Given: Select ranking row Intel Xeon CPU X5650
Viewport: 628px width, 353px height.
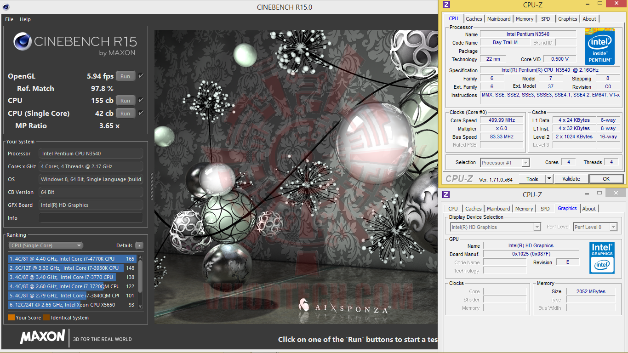Looking at the screenshot, I should (72, 305).
